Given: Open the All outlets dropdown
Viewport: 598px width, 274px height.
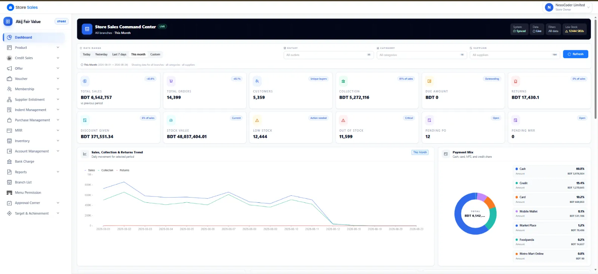Looking at the screenshot, I should (x=329, y=55).
